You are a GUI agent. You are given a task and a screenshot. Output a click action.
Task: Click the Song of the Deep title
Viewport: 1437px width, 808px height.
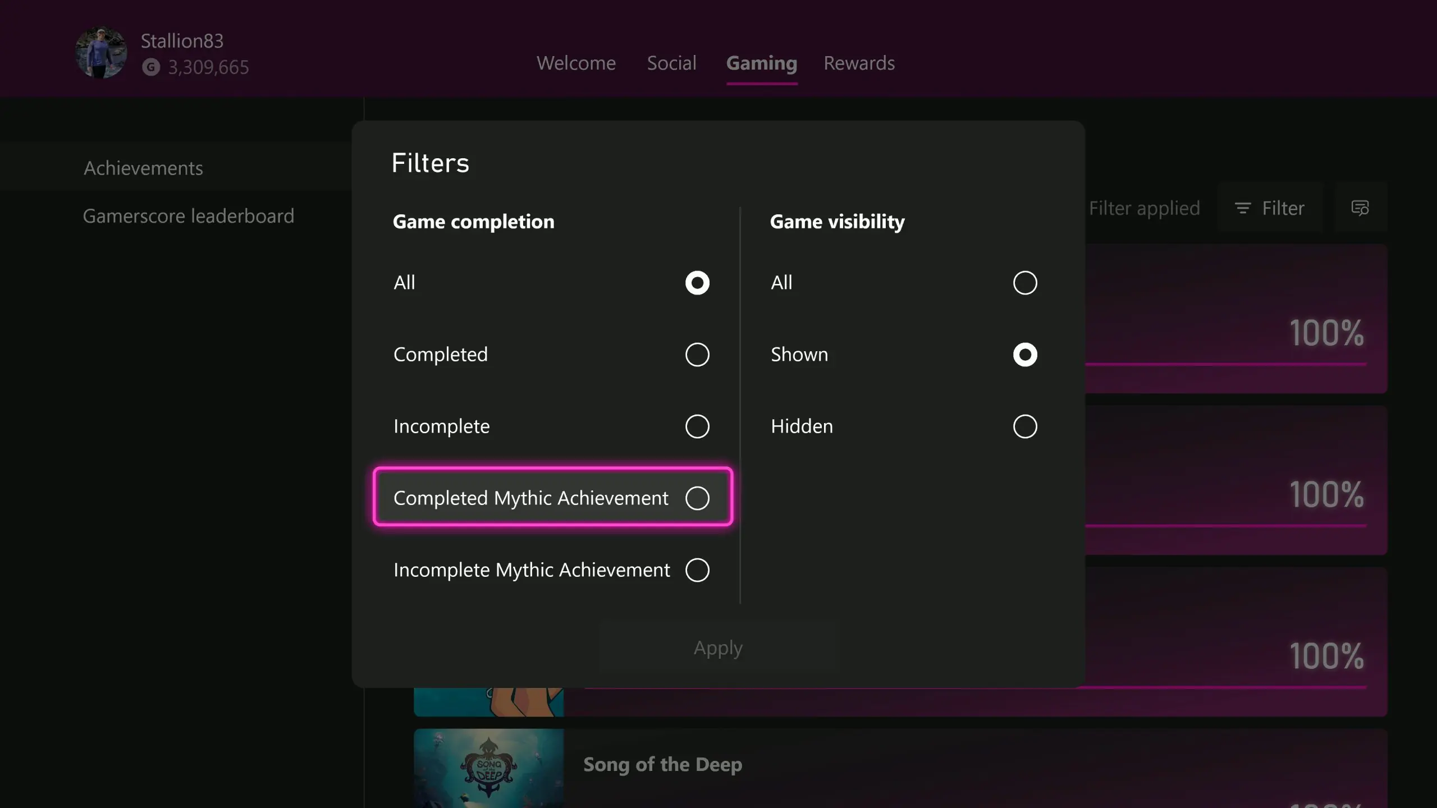[x=662, y=764]
